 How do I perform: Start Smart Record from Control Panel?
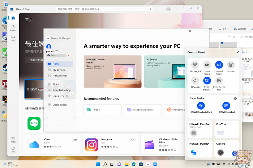click(x=207, y=65)
